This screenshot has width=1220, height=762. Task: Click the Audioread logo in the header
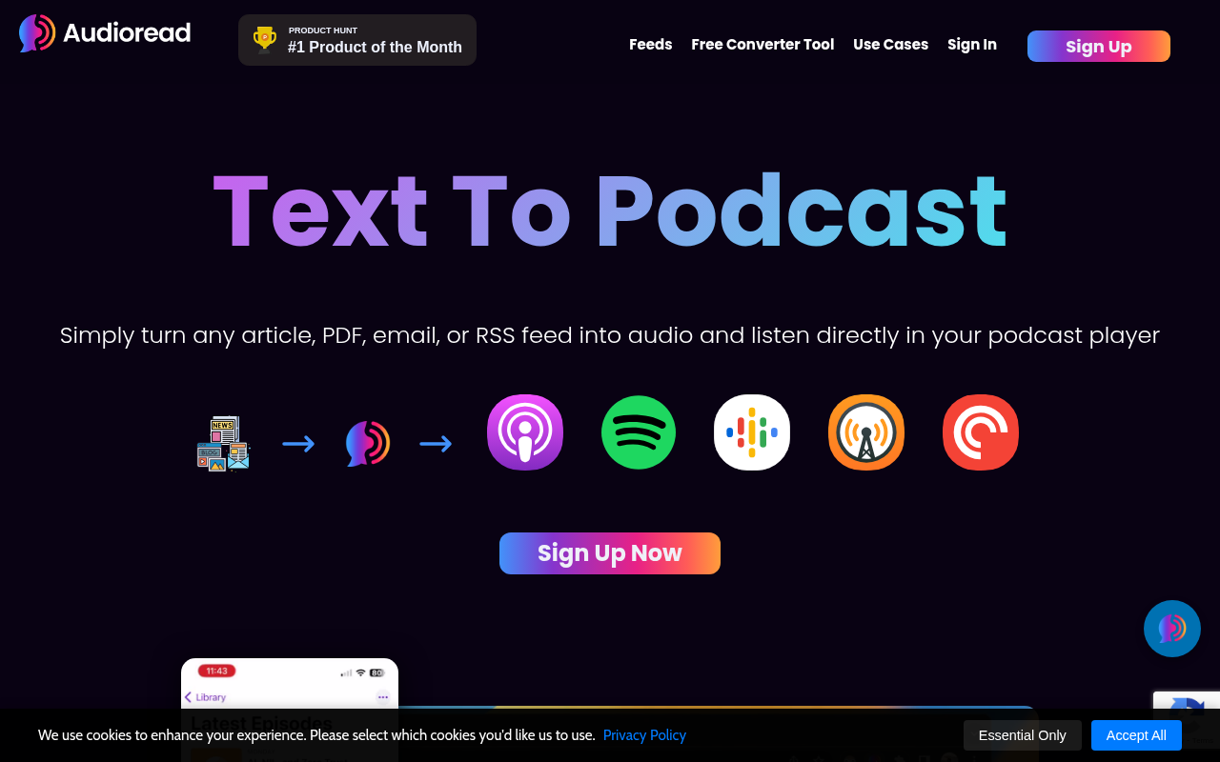pos(104,32)
